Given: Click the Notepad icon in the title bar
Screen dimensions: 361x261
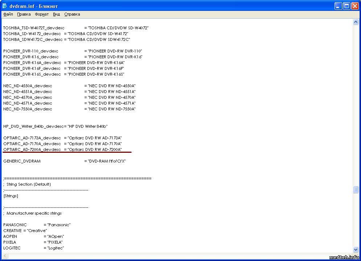Looking at the screenshot, I should point(5,6).
